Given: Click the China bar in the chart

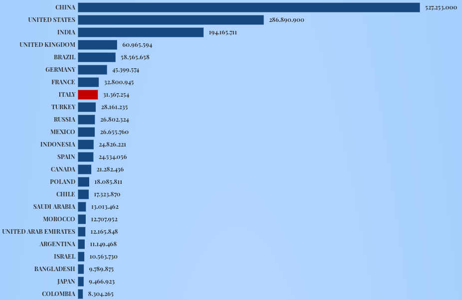Looking at the screenshot, I should [249, 7].
